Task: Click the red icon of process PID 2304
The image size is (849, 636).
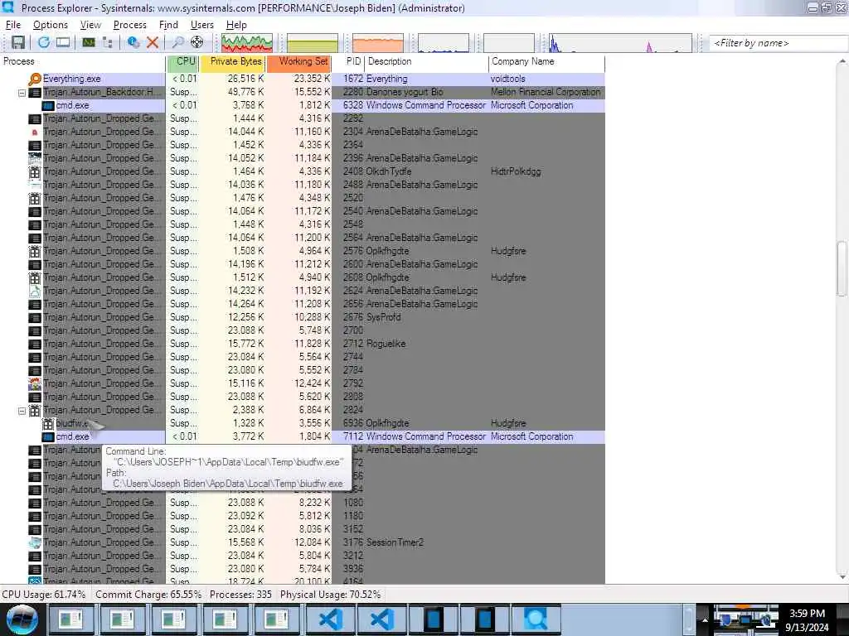Action: coord(35,132)
